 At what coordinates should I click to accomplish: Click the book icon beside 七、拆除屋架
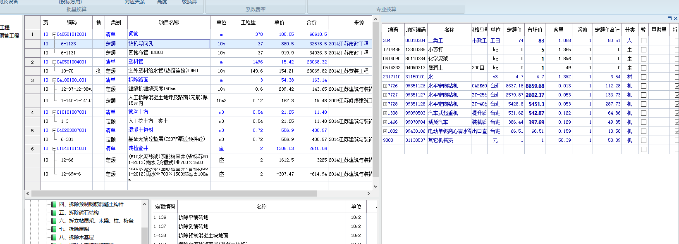[54, 229]
